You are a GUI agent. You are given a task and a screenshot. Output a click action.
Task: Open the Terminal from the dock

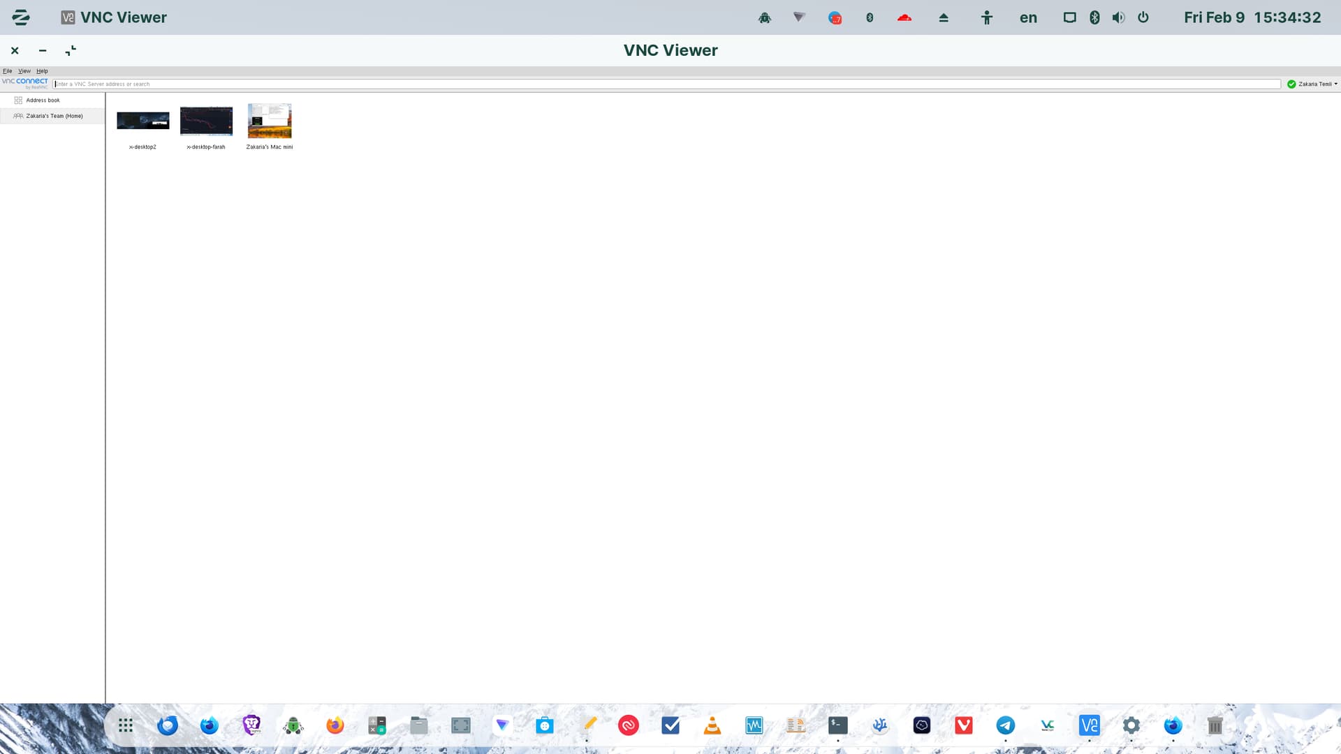pyautogui.click(x=838, y=726)
